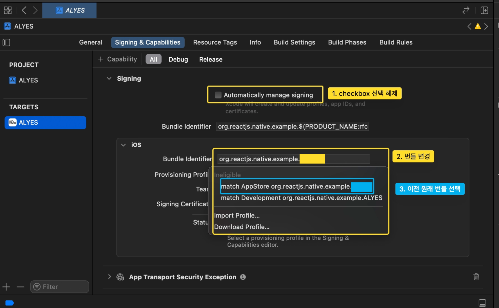The height and width of the screenshot is (308, 499).
Task: Filter capabilities by Debug configuration
Action: (178, 59)
